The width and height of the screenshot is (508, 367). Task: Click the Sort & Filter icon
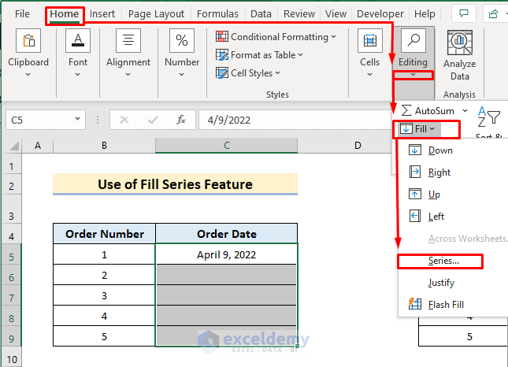(x=489, y=117)
